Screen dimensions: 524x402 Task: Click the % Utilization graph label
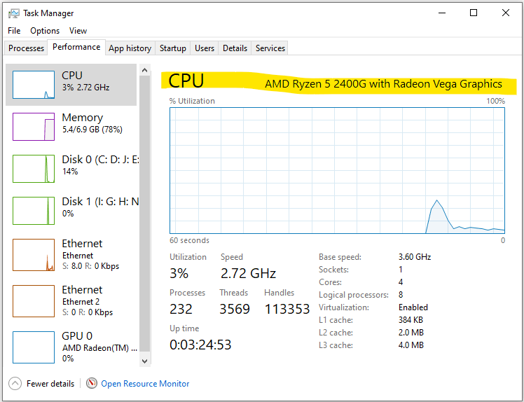click(x=192, y=101)
